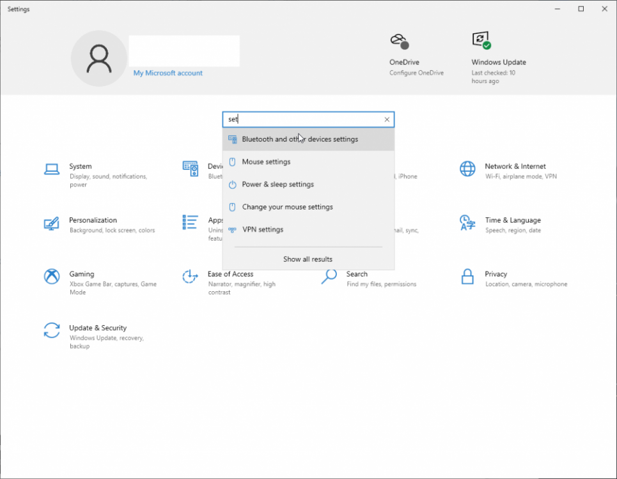617x479 pixels.
Task: Click the Mouse settings result icon
Action: click(233, 162)
